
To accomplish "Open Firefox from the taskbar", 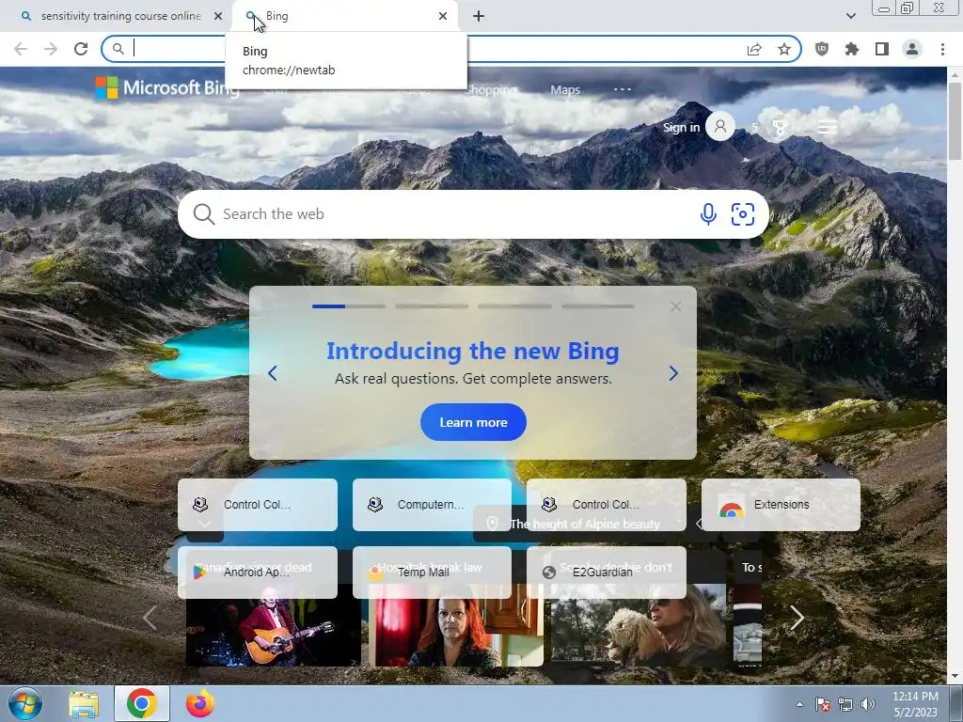I will pyautogui.click(x=199, y=703).
